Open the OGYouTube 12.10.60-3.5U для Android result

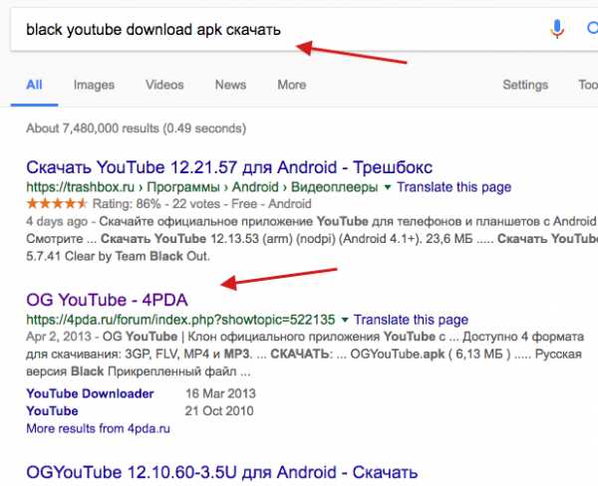[x=222, y=473]
